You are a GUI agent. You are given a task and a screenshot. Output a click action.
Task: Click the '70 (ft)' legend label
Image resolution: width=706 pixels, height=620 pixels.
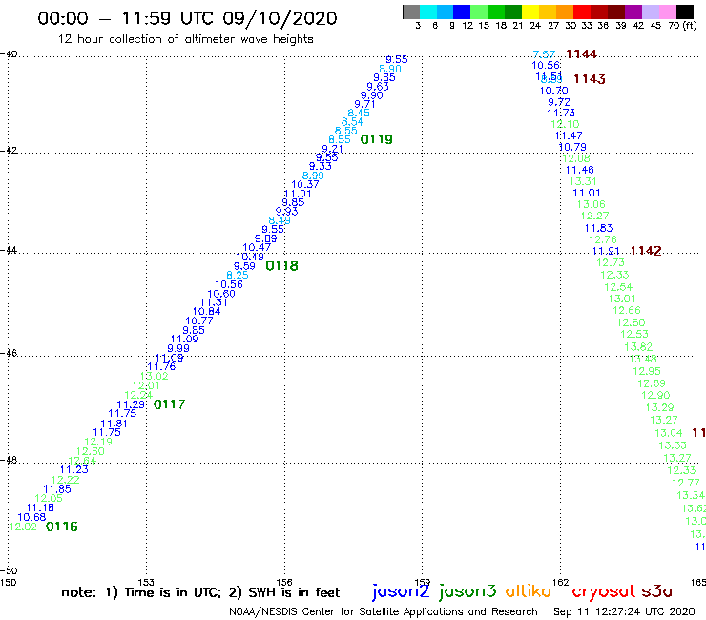tap(682, 26)
